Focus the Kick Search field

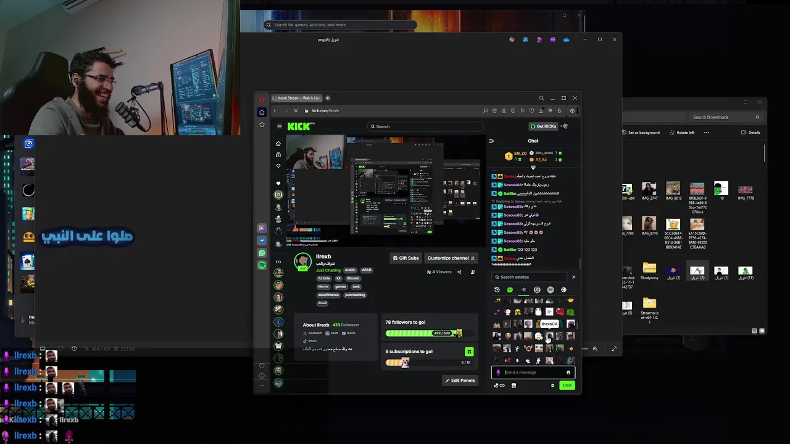tap(425, 126)
